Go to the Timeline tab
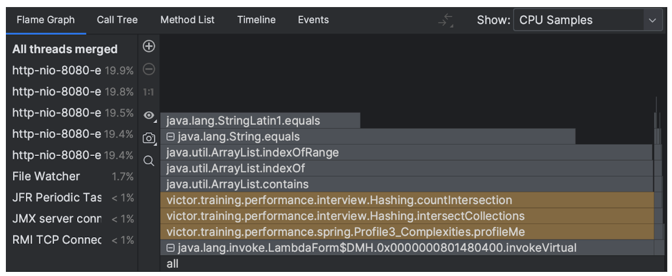Image resolution: width=672 pixels, height=276 pixels. 256,20
